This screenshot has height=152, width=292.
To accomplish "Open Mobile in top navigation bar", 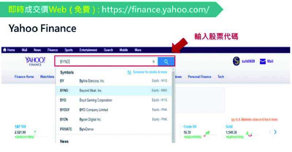I will pos(124,50).
